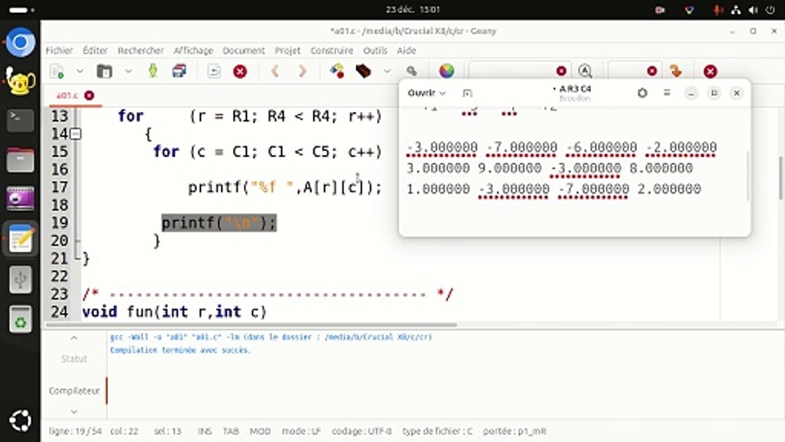Click 'ligne: 19 / 54' in status bar

75,431
